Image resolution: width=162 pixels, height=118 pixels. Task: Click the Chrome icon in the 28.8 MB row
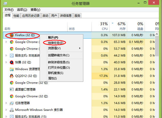(12, 83)
